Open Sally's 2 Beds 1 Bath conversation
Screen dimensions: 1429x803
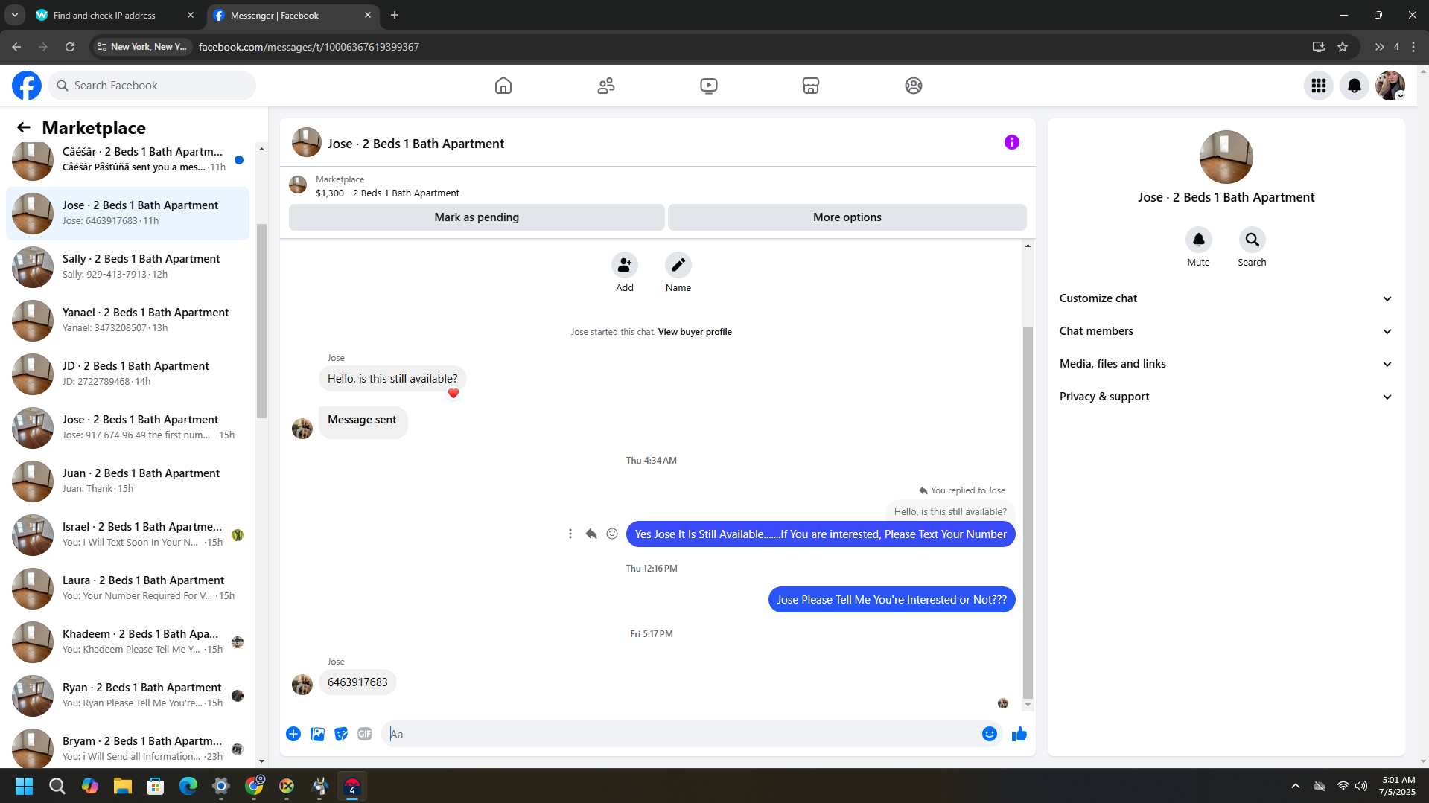pyautogui.click(x=128, y=266)
